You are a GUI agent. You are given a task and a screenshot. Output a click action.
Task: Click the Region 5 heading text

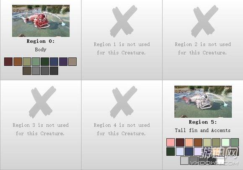[203, 122]
